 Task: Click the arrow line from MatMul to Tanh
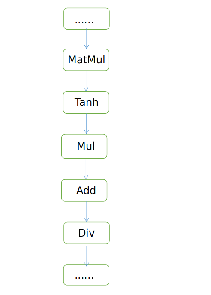coord(86,81)
